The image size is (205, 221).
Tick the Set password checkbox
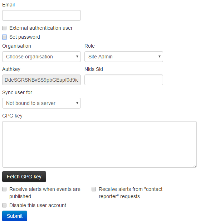coord(4,37)
